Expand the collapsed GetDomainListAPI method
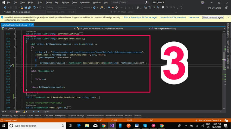The width and height of the screenshot is (231, 129). click(x=15, y=34)
